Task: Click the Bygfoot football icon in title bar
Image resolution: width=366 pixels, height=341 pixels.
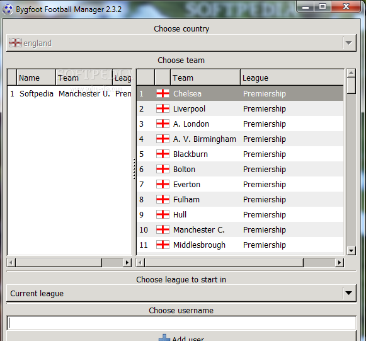Action: coord(8,9)
